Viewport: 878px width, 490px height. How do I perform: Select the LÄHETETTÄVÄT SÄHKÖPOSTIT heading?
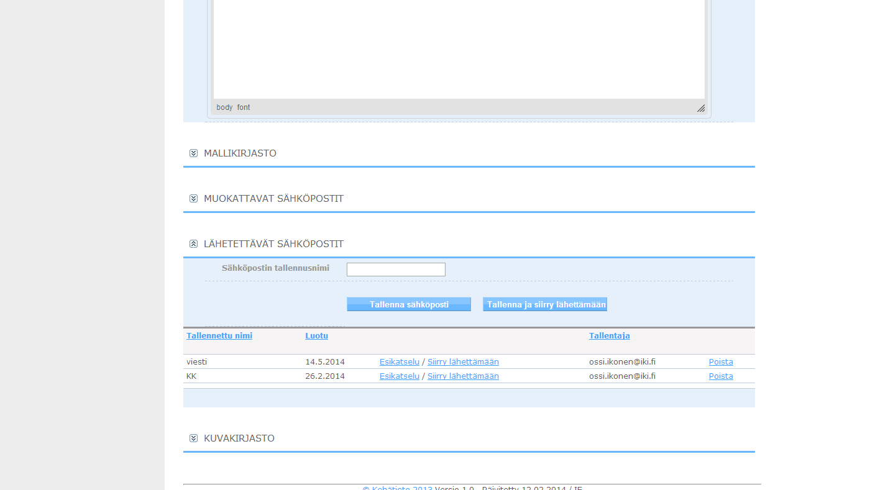[273, 243]
